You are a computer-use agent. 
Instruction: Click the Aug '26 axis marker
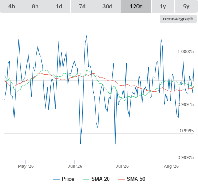(171, 166)
